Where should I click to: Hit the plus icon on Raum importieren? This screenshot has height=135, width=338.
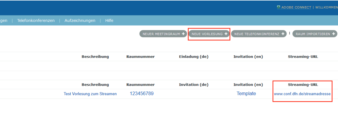(x=334, y=34)
